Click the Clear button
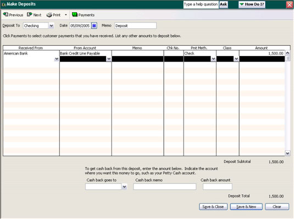The height and width of the screenshot is (219, 294). (x=277, y=206)
